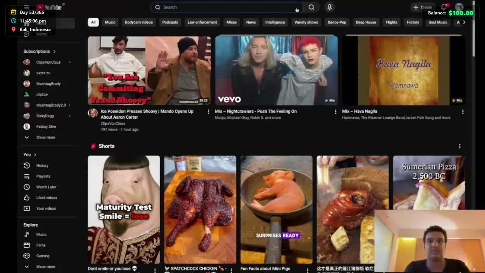Click the Ice Poseidon video title
The height and width of the screenshot is (273, 485).
click(147, 114)
